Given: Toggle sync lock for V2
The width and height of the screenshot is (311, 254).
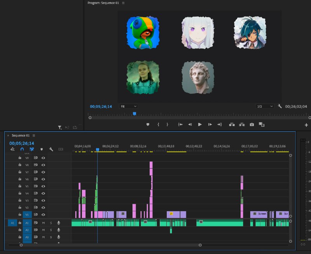Looking at the screenshot, I should pos(36,207).
